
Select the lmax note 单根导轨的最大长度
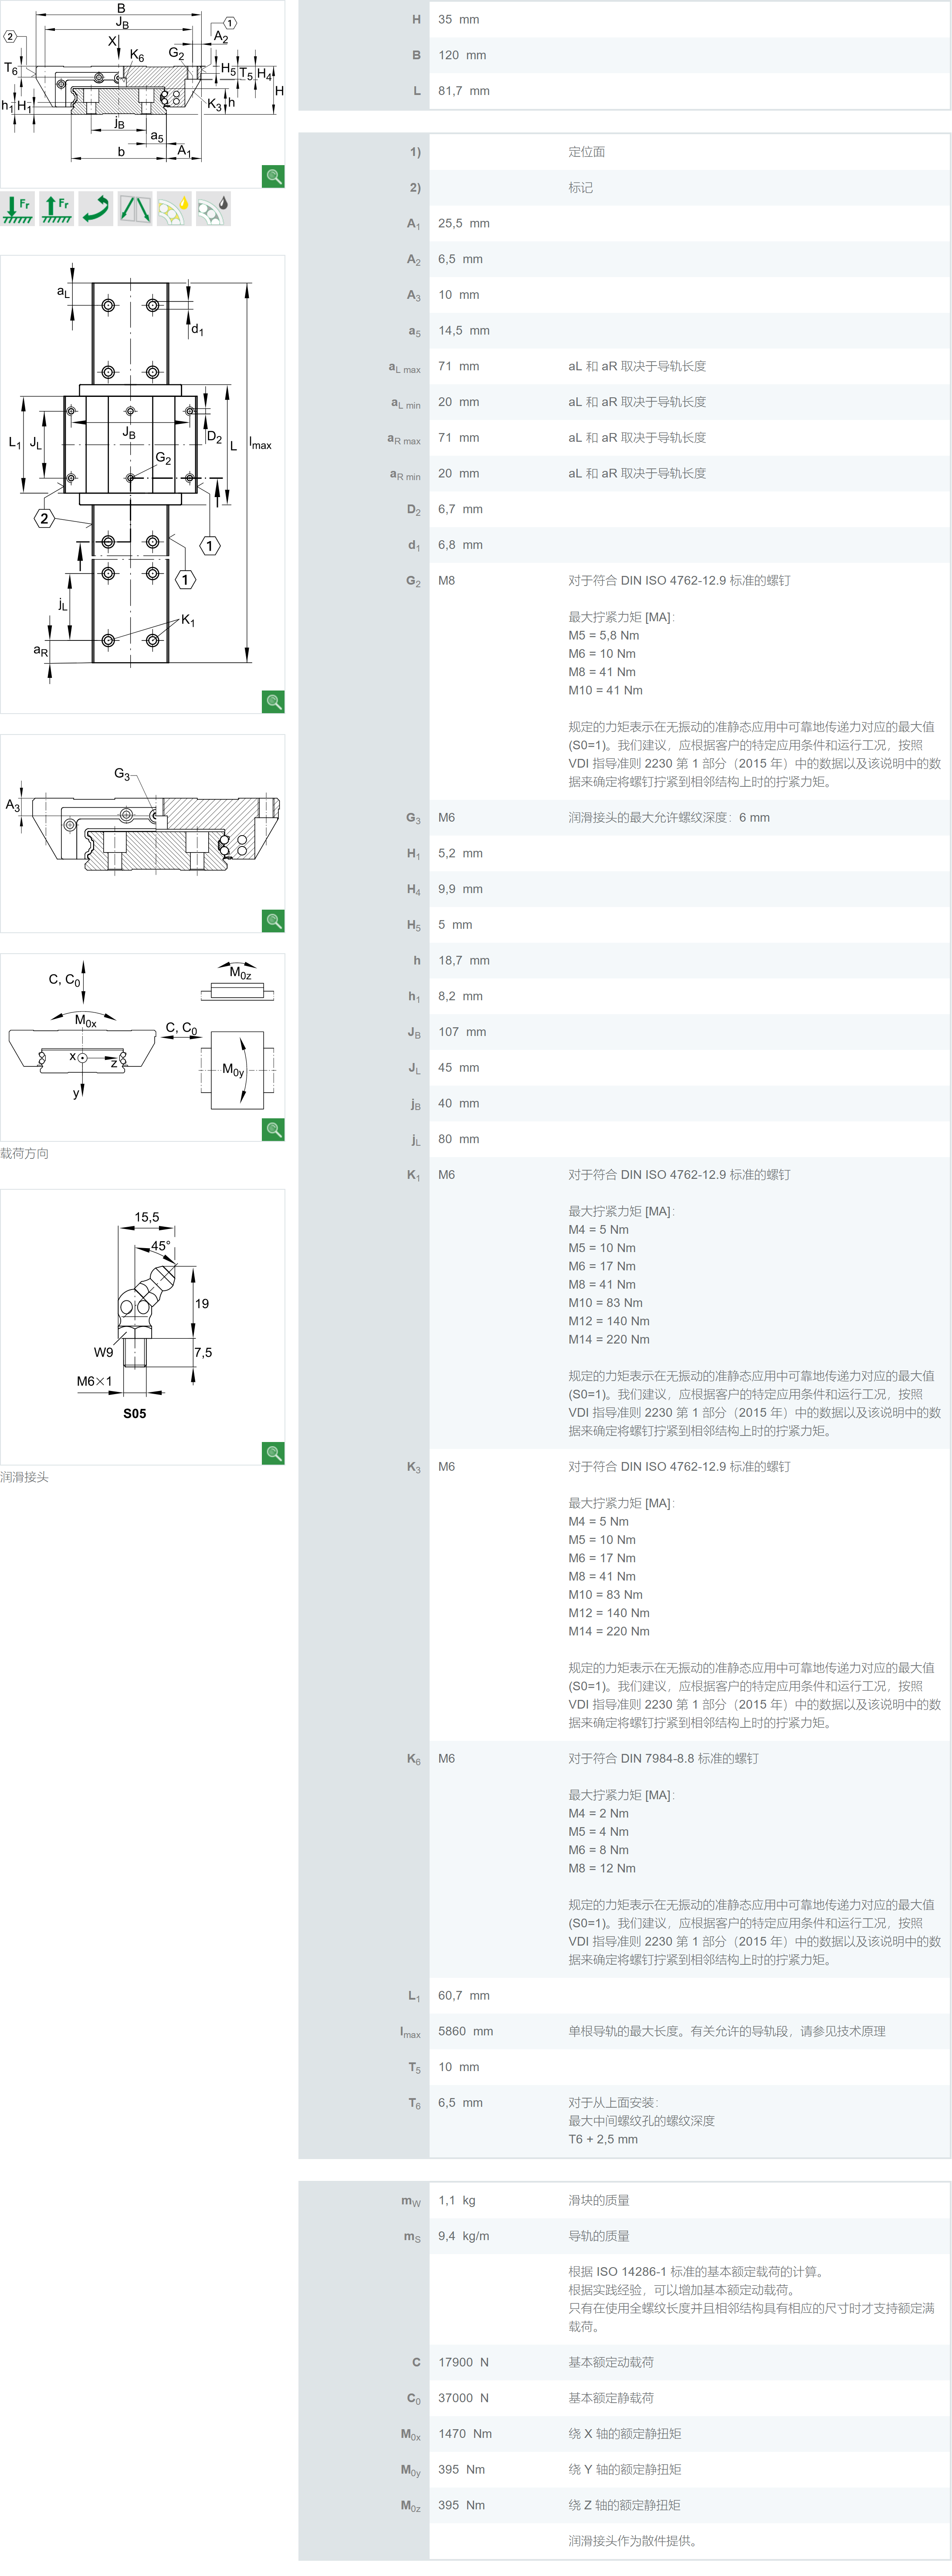coord(627,2031)
